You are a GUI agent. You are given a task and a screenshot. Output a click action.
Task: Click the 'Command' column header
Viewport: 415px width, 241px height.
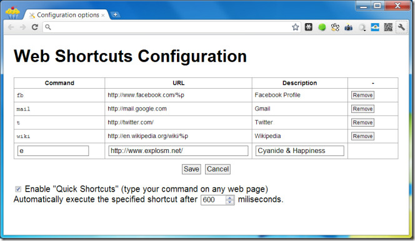pyautogui.click(x=59, y=83)
